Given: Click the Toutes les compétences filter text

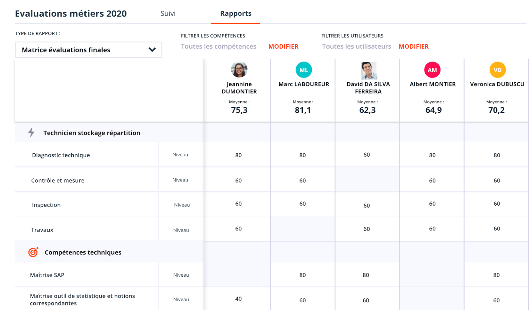Looking at the screenshot, I should (x=218, y=46).
